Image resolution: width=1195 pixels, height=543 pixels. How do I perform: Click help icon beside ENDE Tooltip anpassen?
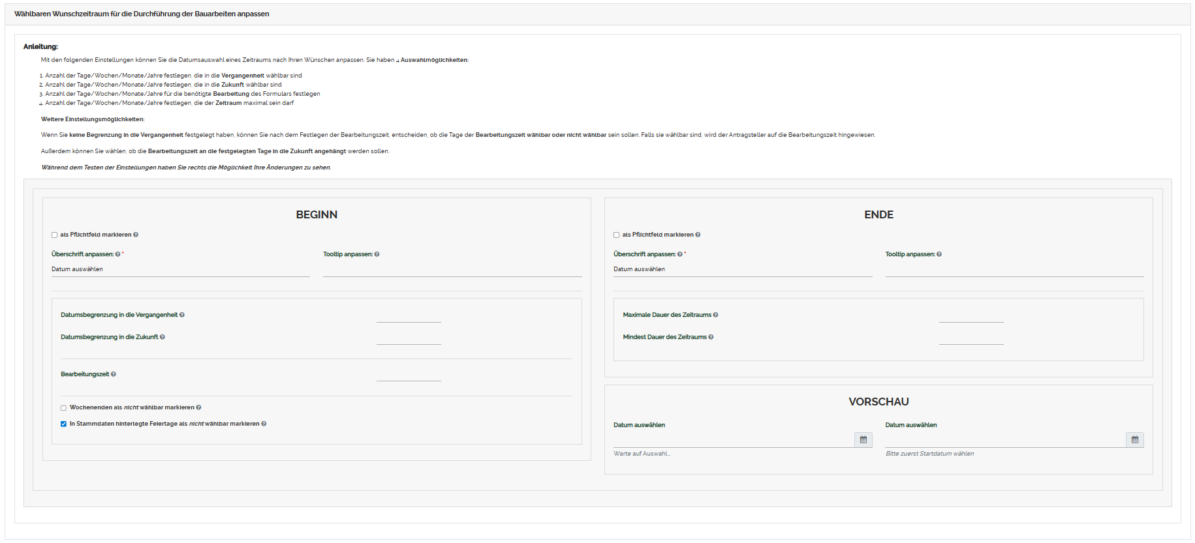point(939,254)
